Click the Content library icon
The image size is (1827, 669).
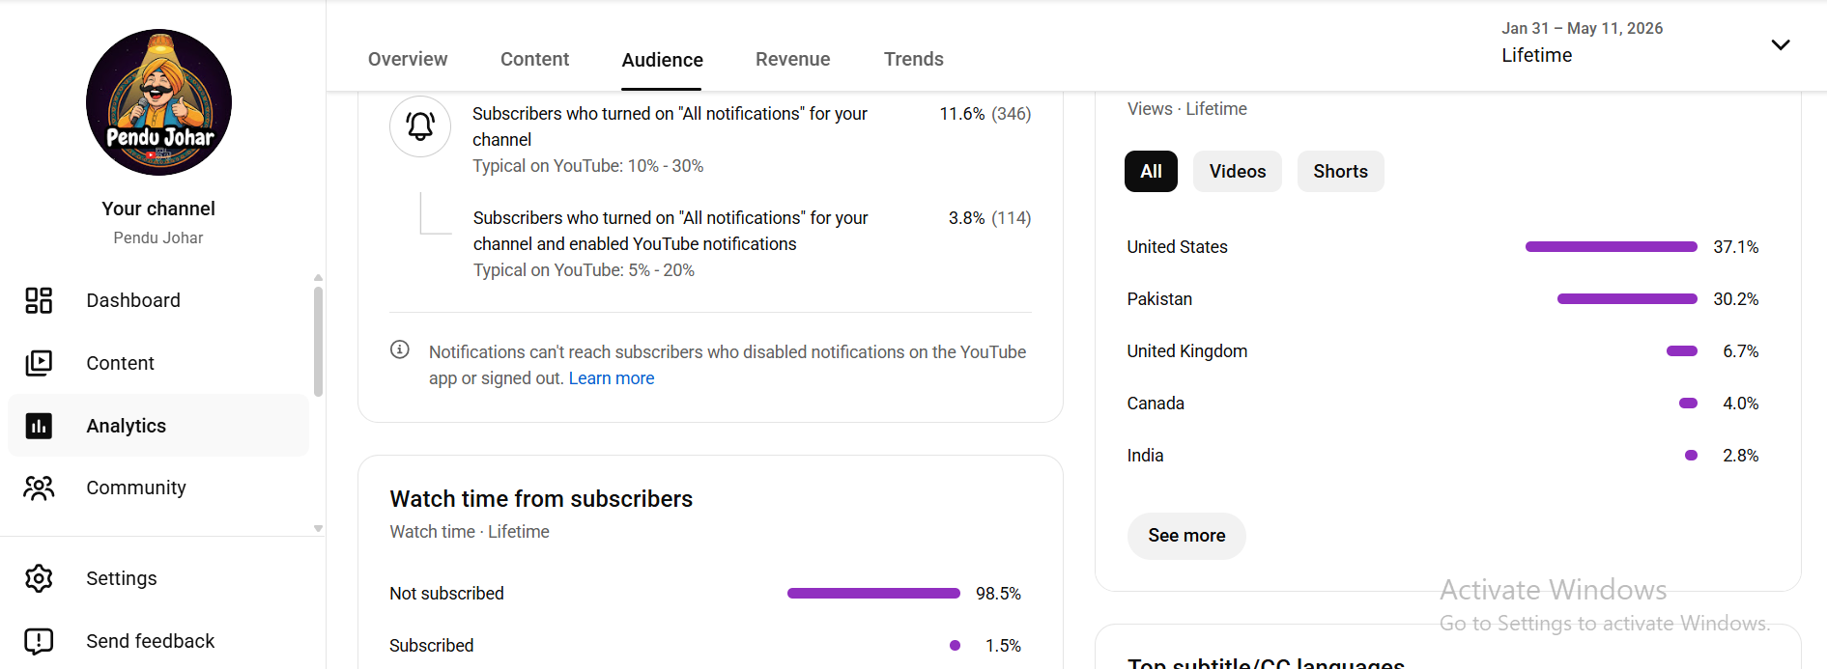(39, 363)
